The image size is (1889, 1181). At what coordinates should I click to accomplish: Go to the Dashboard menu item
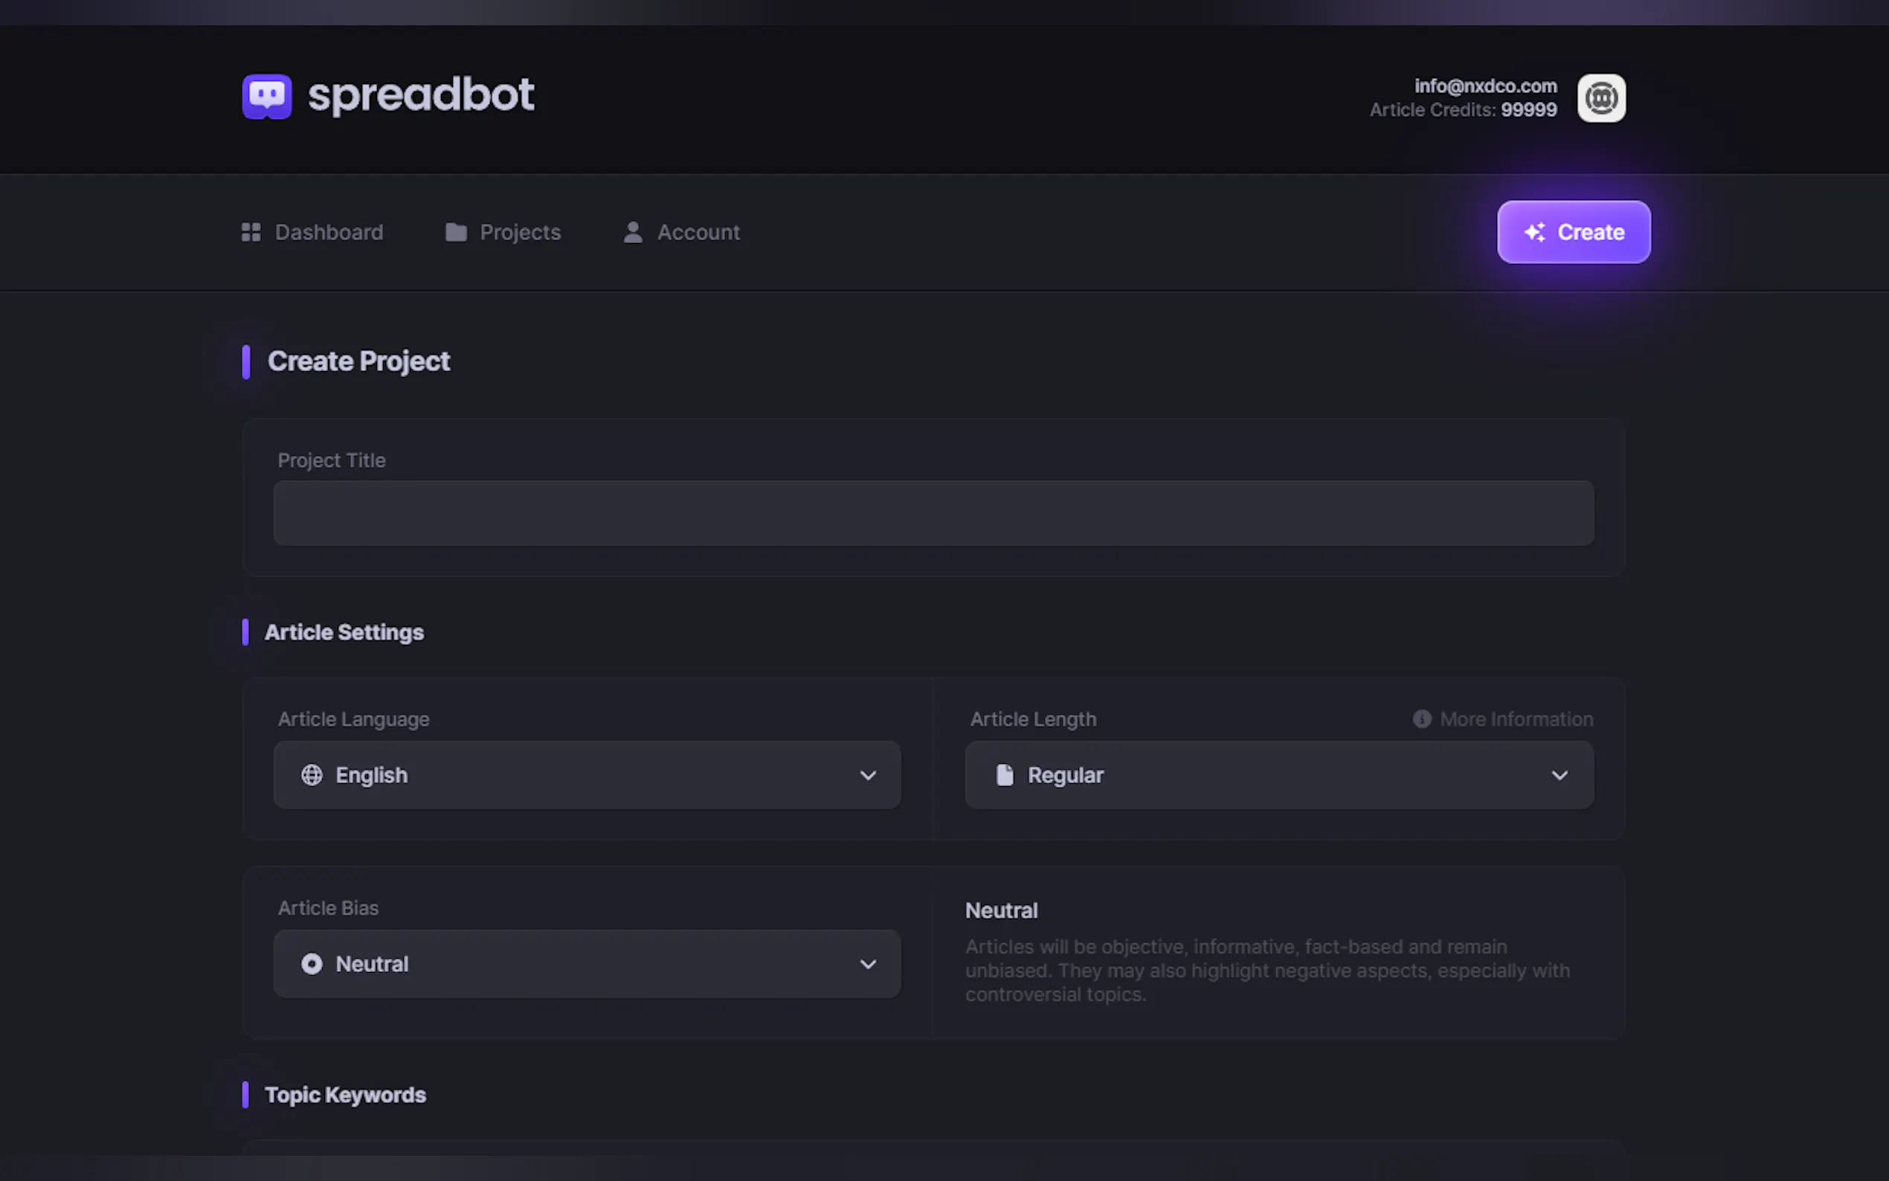329,232
